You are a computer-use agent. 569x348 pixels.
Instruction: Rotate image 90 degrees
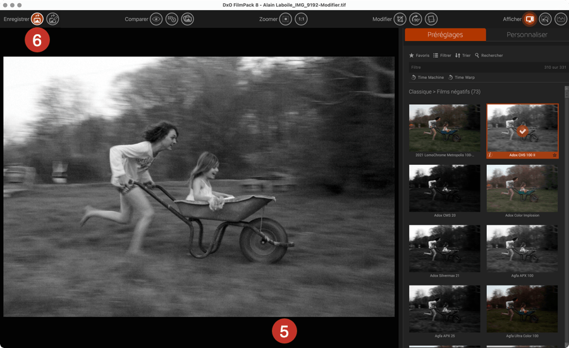[x=416, y=19]
